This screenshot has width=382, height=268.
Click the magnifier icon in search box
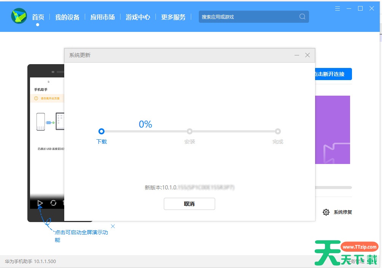pos(302,17)
